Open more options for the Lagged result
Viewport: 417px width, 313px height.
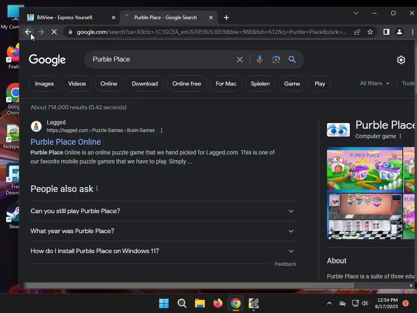click(x=161, y=130)
